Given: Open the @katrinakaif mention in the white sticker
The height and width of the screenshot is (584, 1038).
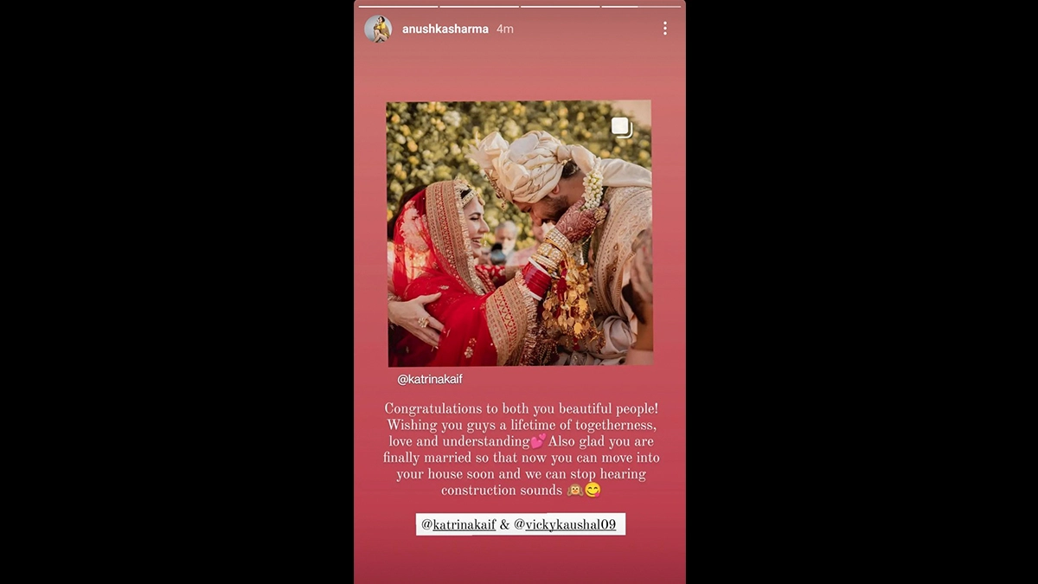Looking at the screenshot, I should pos(458,524).
